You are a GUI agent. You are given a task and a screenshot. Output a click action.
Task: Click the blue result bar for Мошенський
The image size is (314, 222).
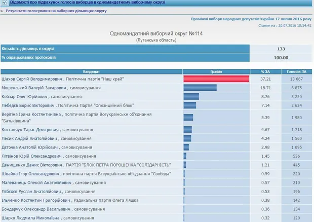tap(200, 88)
